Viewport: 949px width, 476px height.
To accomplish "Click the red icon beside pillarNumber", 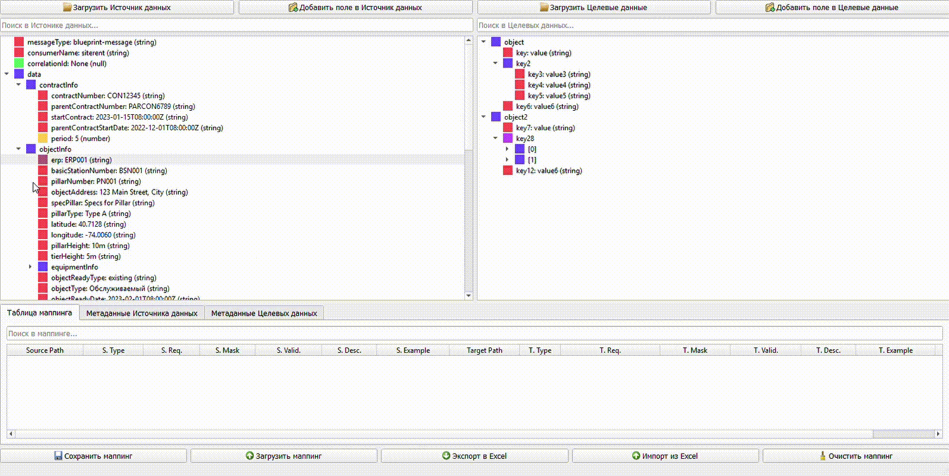I will tap(43, 181).
